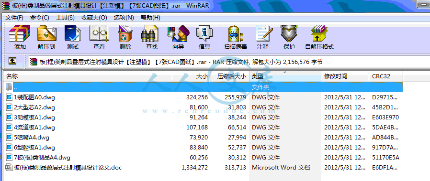Click CRC32 value 51170E5A
Screen dimensions: 430x181
[x=385, y=158]
